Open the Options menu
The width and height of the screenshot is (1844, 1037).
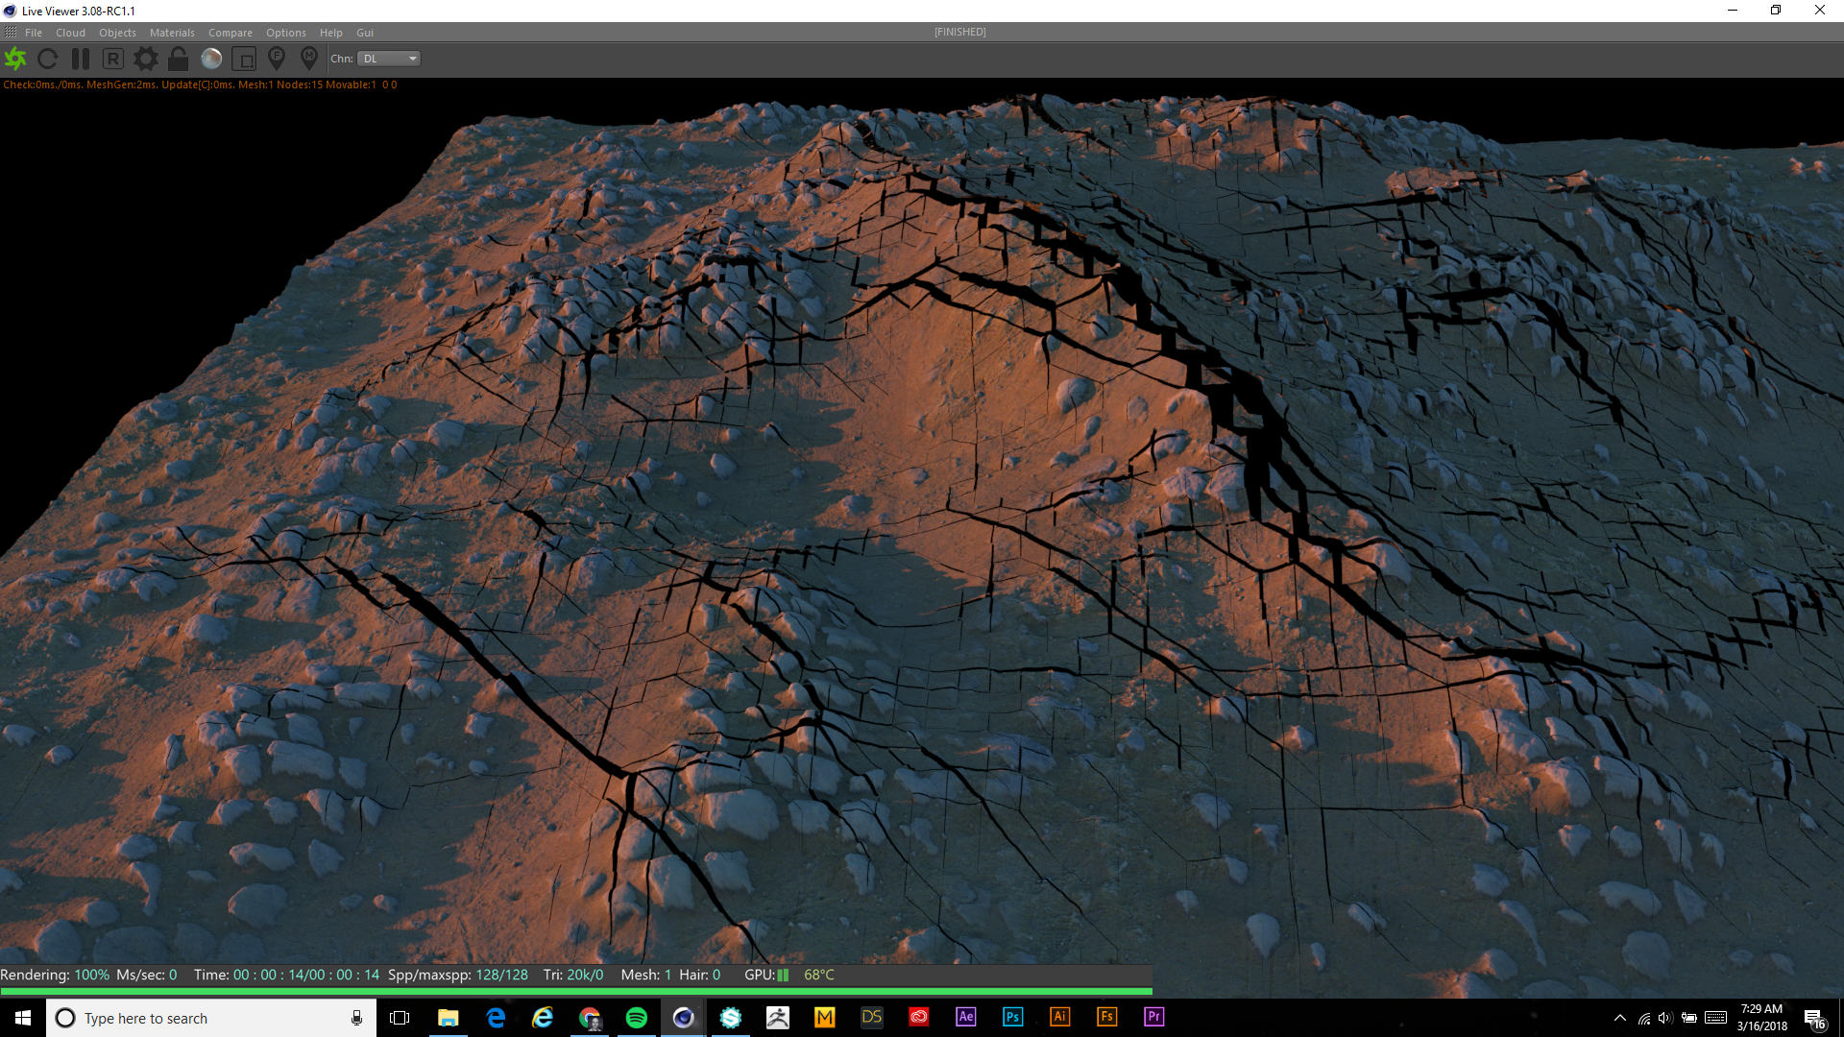(x=285, y=33)
